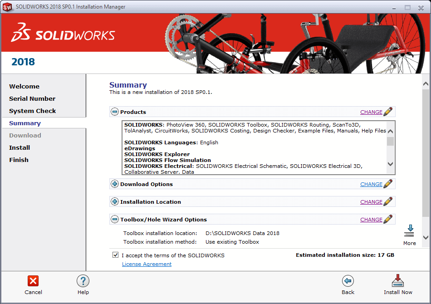Click the More download arrow icon
Image resolution: width=431 pixels, height=304 pixels.
[409, 231]
